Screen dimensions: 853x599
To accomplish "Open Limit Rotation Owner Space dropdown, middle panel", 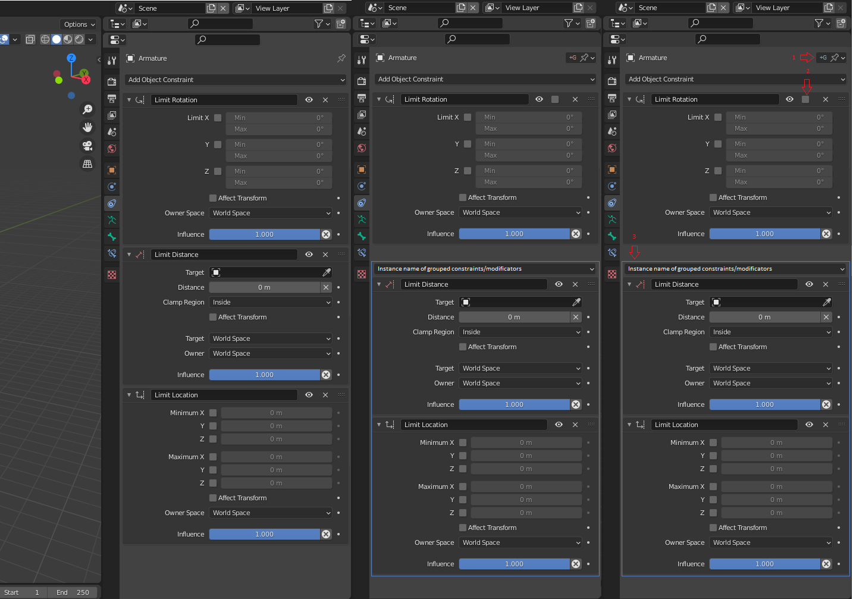I will point(520,212).
